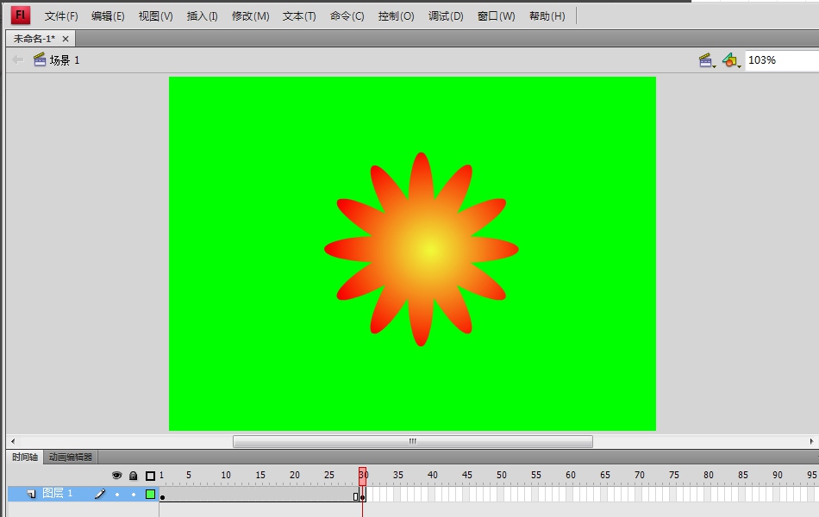Open the 窗口(W) menu
The height and width of the screenshot is (517, 819).
pos(497,16)
